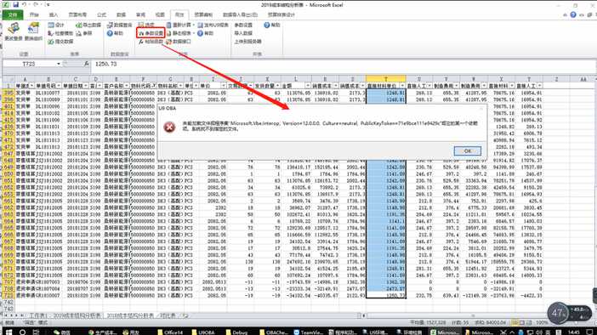Image resolution: width=597 pixels, height=335 pixels.
Task: Open the 对比表 sheet tab
Action: point(168,315)
